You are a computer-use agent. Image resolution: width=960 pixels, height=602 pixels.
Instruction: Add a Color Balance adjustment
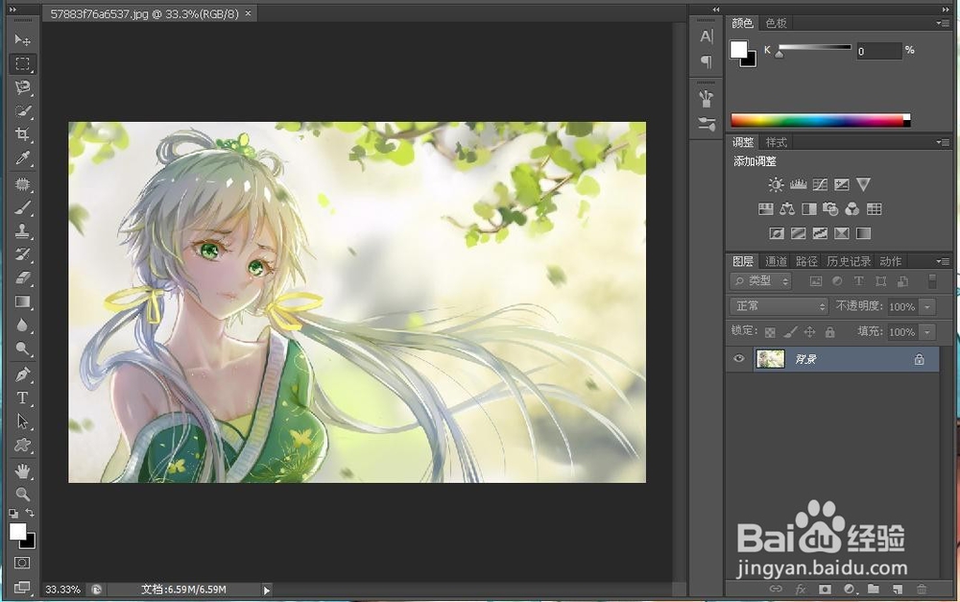pos(787,209)
